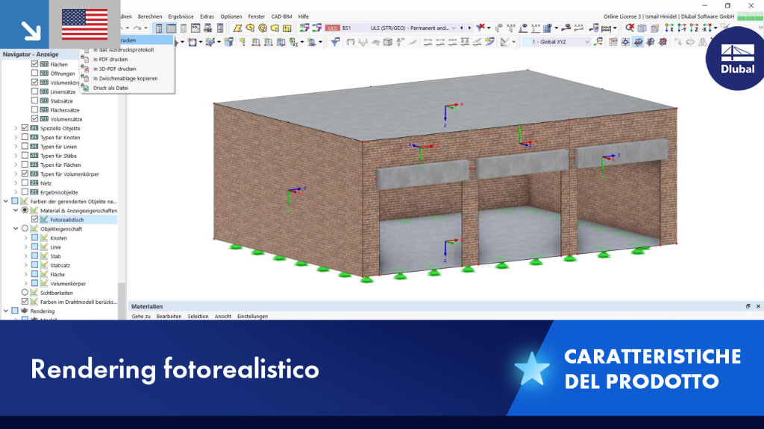Viewport: 764px width, 429px height.
Task: Open the Global XYZ coordinate system dropdown
Action: (x=557, y=42)
